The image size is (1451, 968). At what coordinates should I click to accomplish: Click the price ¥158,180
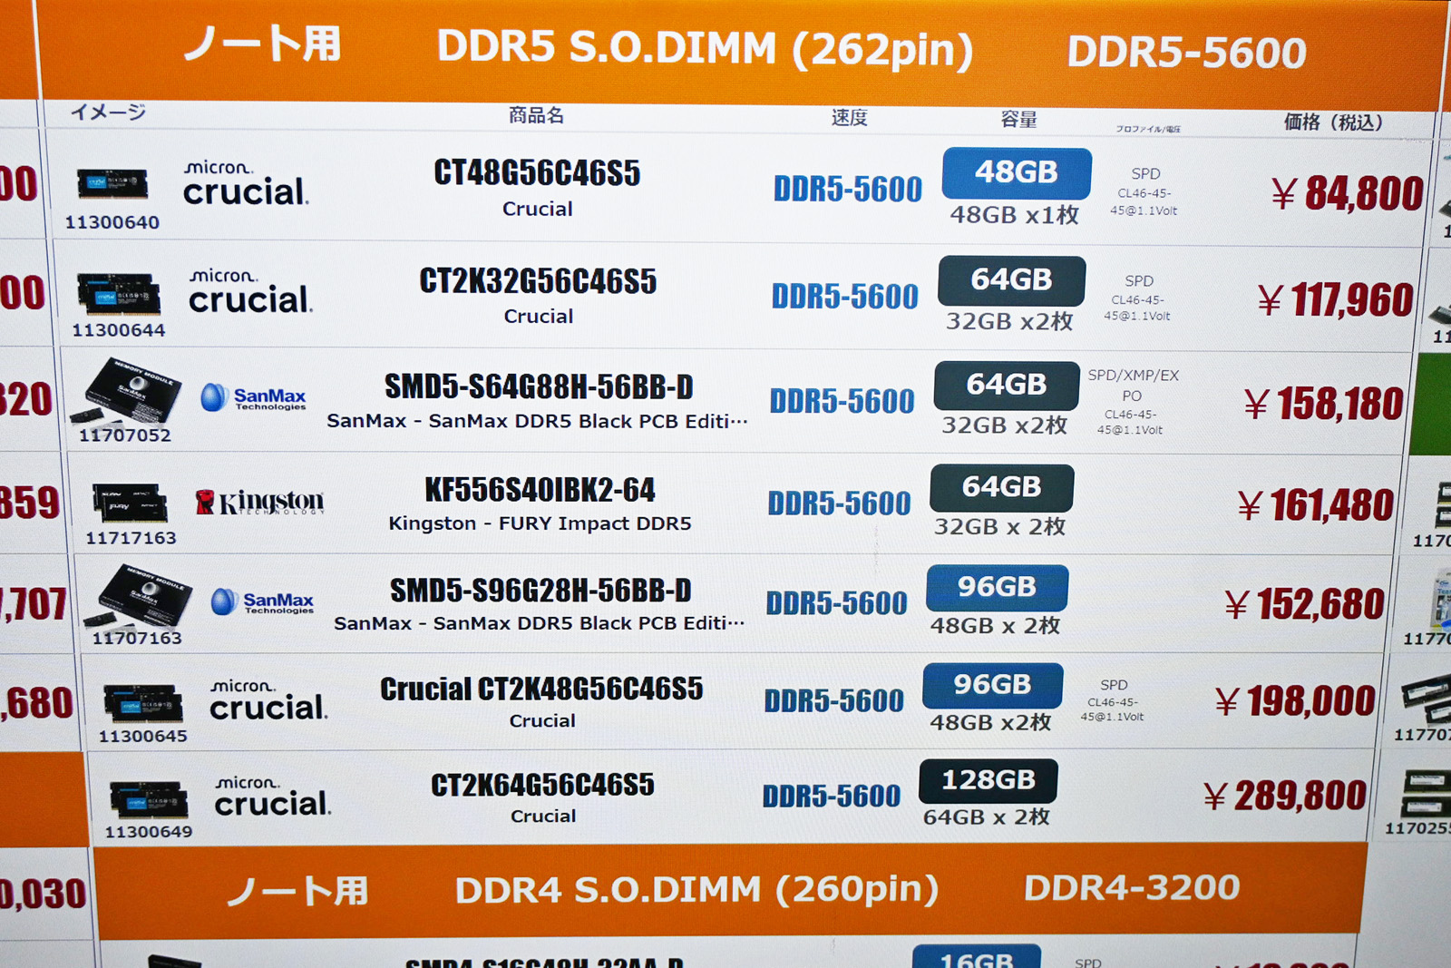(1324, 404)
